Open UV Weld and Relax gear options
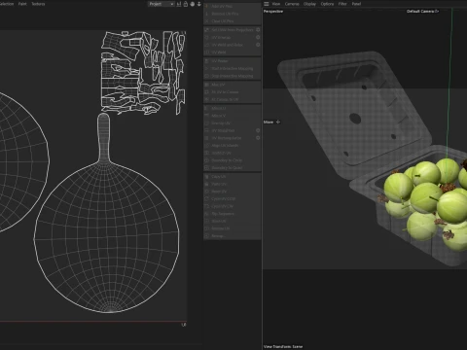The image size is (467, 350). (258, 45)
